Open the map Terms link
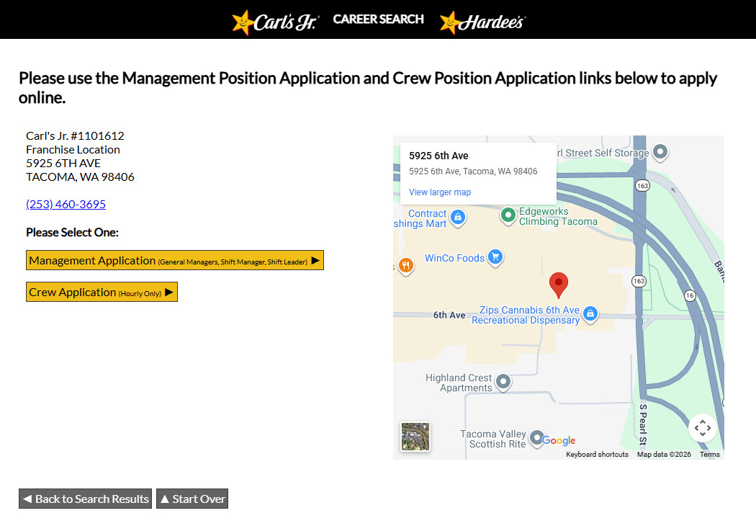 [710, 454]
